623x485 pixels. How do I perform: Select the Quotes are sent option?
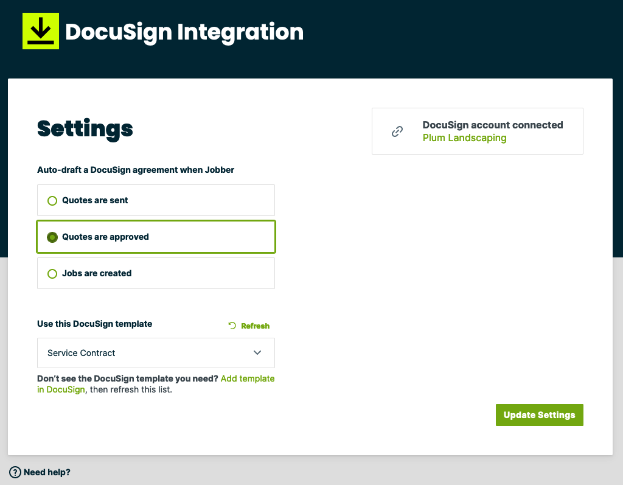[156, 200]
